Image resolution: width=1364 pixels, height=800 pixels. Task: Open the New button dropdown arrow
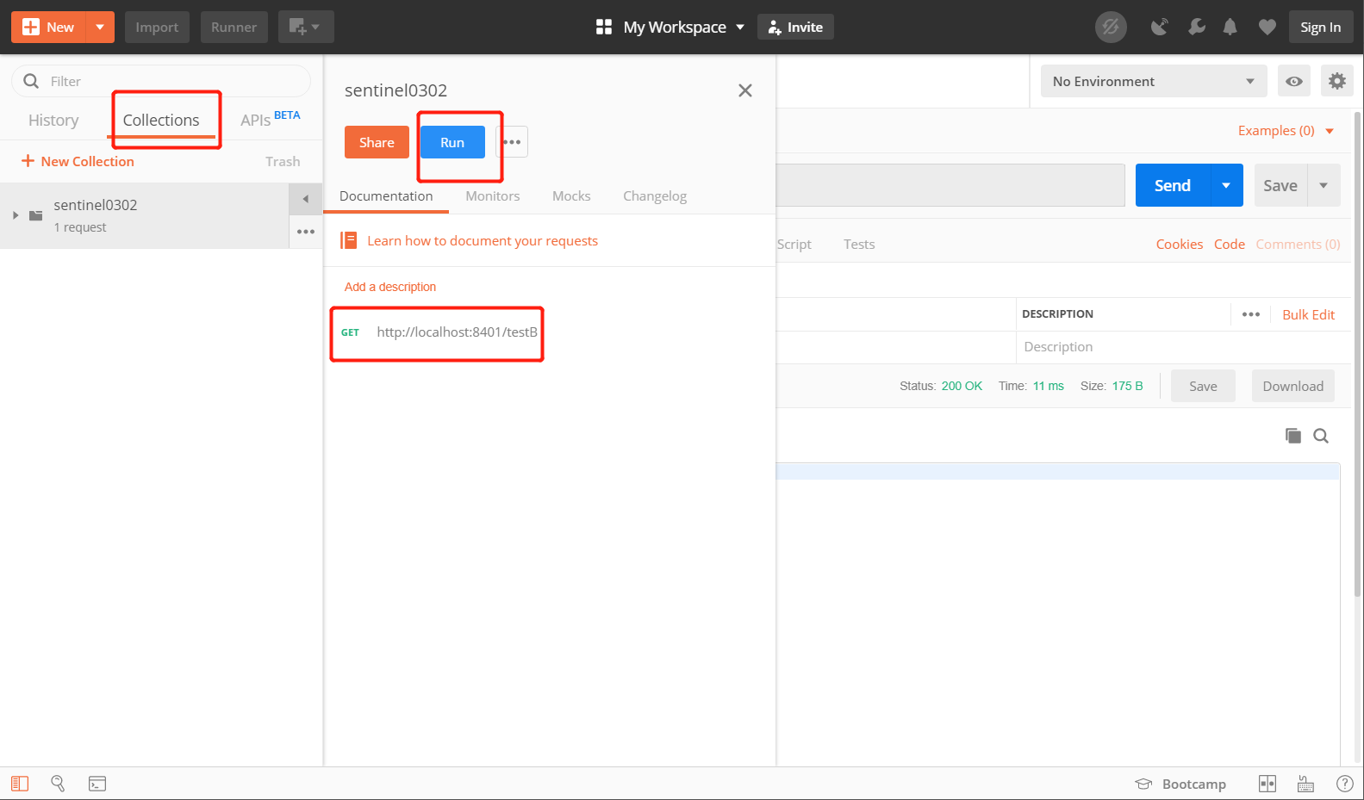click(100, 27)
